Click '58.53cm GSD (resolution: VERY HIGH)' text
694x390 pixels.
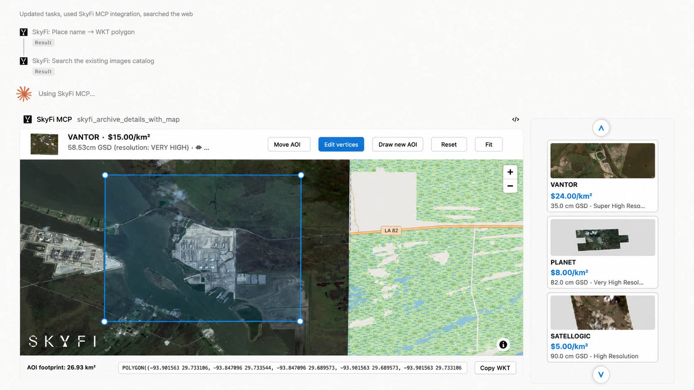pos(128,148)
